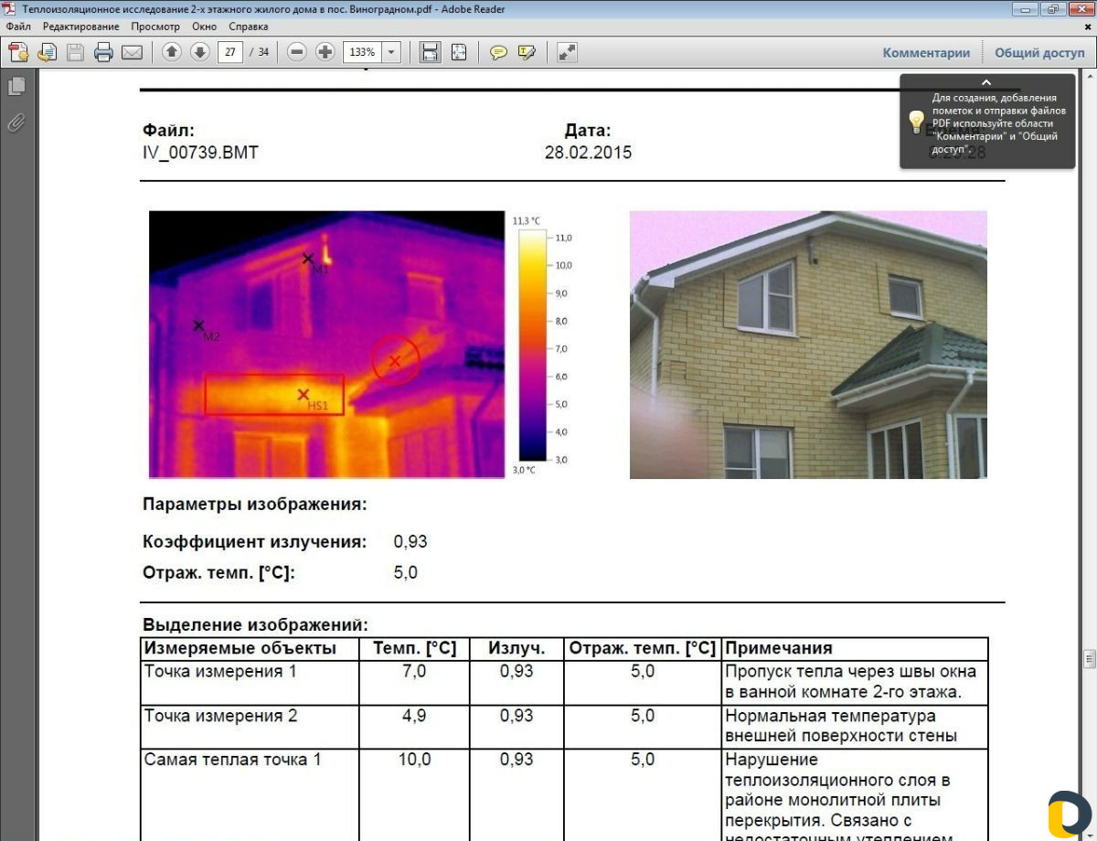Screen dimensions: 1097x841
Task: Click the Дата: label
Action: [x=588, y=131]
